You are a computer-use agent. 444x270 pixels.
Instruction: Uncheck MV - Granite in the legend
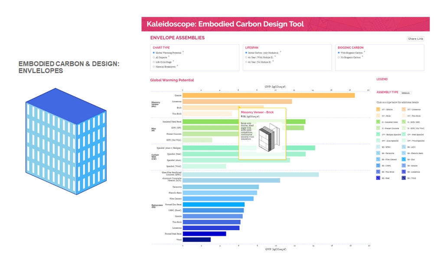click(x=379, y=109)
